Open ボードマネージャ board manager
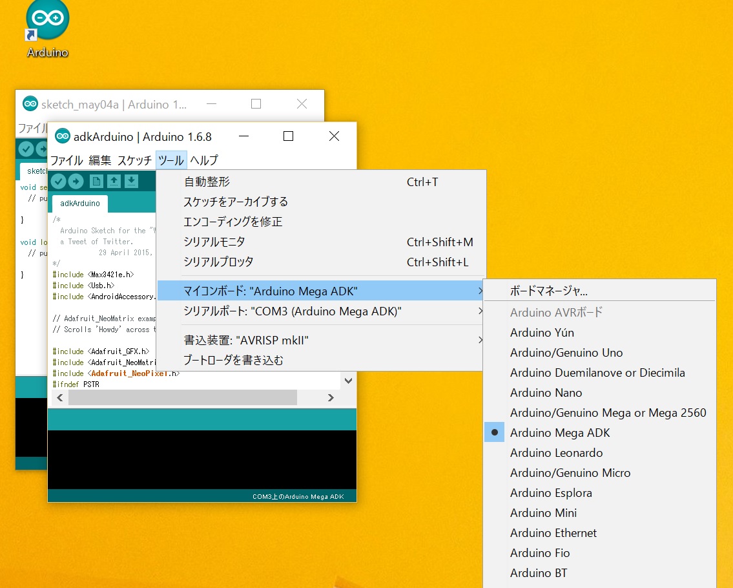Image resolution: width=733 pixels, height=588 pixels. 548,291
